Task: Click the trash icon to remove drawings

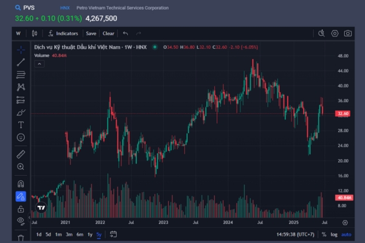Action: click(21, 238)
